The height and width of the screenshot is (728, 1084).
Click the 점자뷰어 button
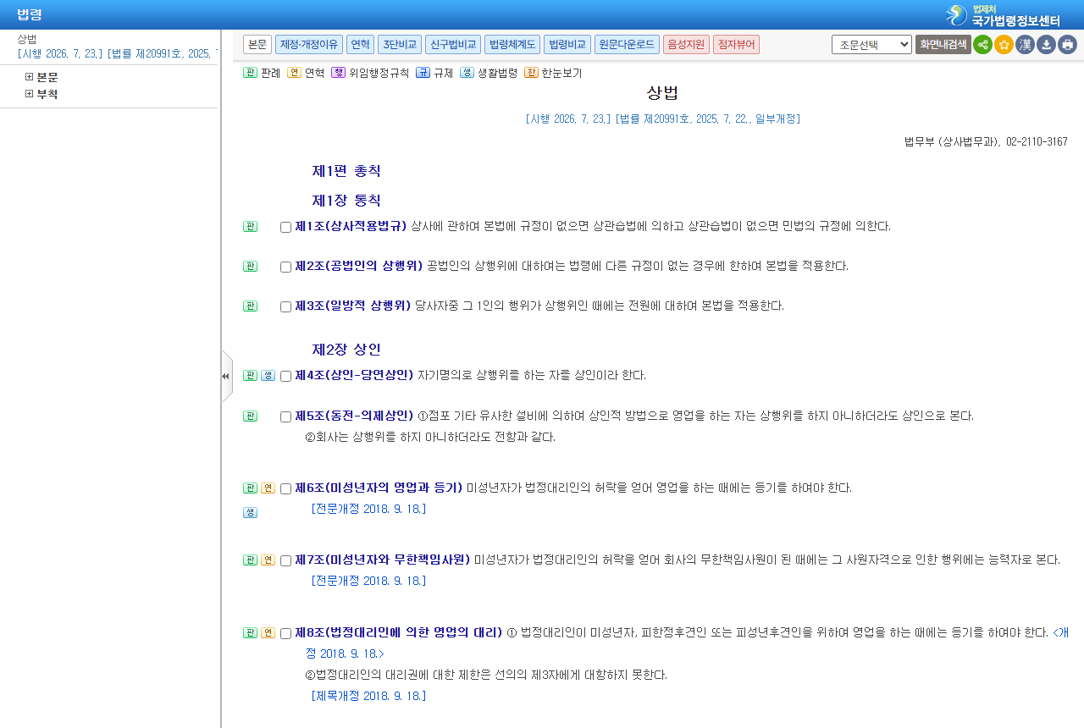pos(736,44)
